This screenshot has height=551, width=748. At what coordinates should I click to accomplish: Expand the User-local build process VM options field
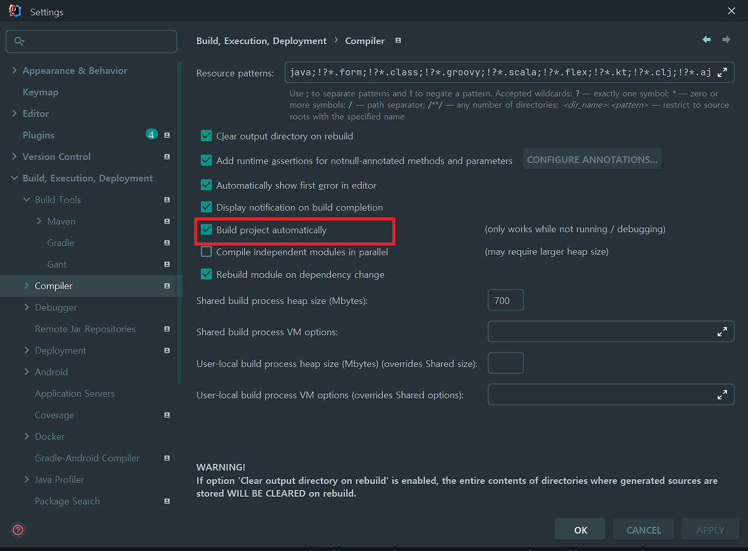tap(723, 394)
